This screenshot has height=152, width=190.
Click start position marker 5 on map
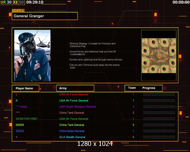point(164,42)
